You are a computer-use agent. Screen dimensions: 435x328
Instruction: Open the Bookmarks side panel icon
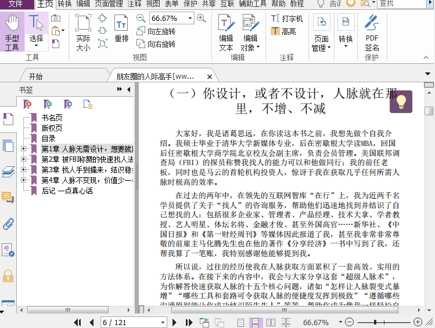coord(8,119)
